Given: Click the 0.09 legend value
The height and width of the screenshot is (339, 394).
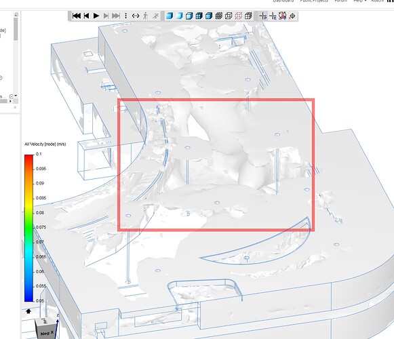Looking at the screenshot, I should (x=40, y=183).
